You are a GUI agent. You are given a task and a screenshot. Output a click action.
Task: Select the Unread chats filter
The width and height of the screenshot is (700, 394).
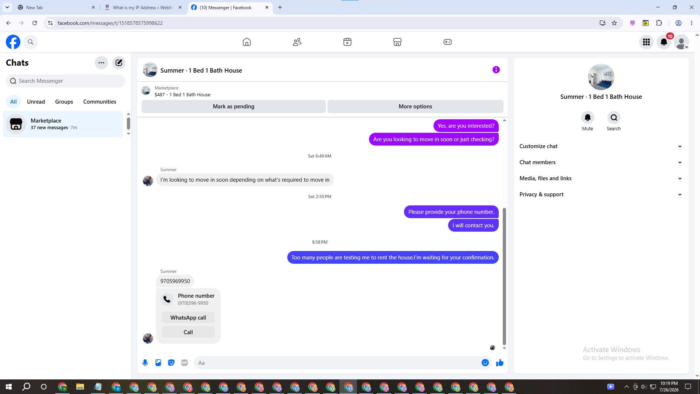point(36,102)
